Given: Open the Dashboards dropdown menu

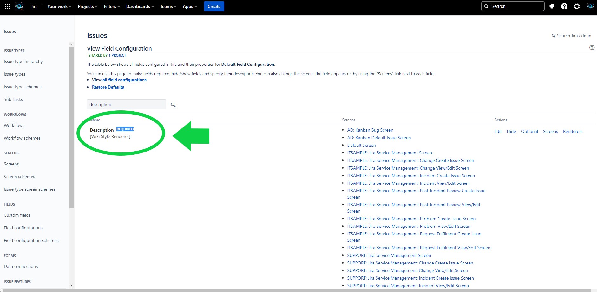Looking at the screenshot, I should click(140, 6).
